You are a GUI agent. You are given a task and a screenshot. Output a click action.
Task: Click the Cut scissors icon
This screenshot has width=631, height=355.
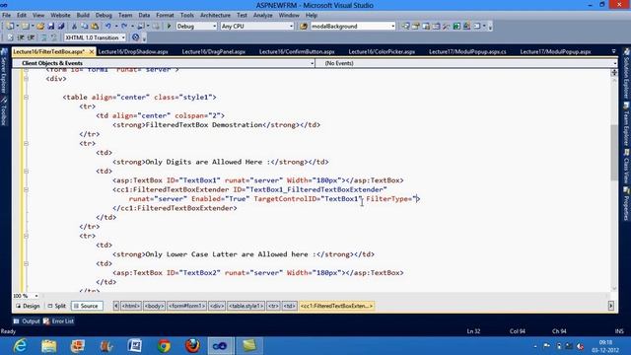[75, 27]
